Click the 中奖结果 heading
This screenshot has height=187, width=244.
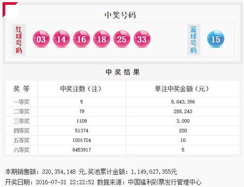tap(123, 72)
